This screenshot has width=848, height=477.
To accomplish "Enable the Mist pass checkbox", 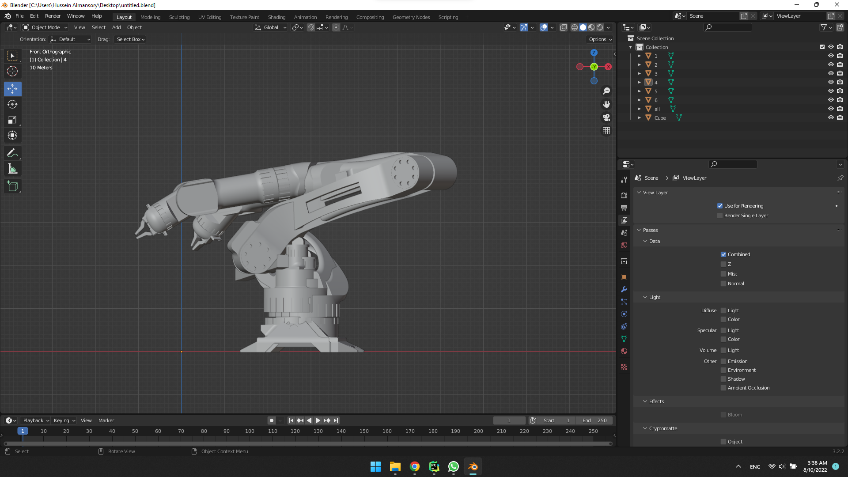I will click(x=723, y=274).
